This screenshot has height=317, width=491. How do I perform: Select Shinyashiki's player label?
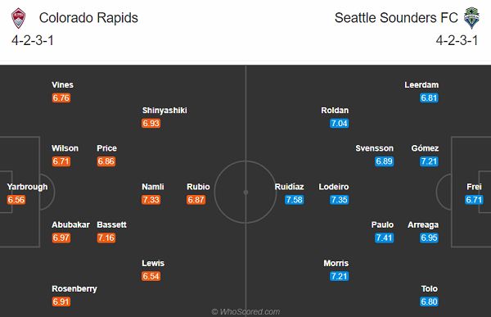click(164, 111)
